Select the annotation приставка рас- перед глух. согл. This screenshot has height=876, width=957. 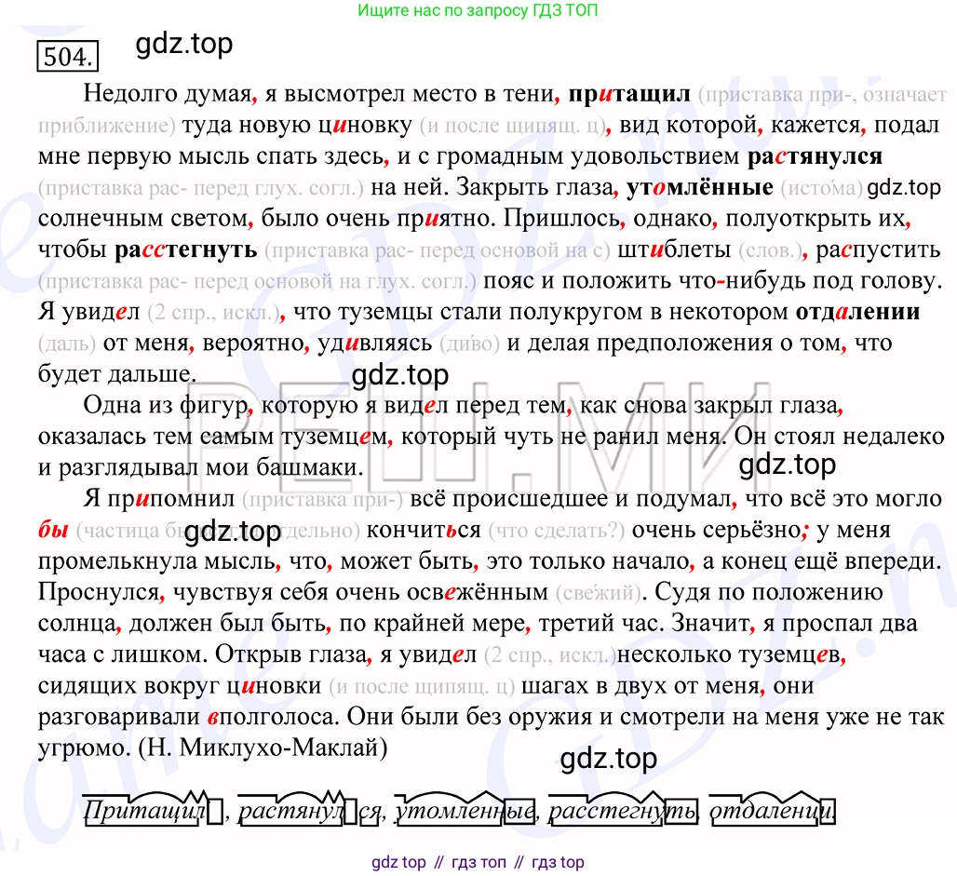click(x=223, y=187)
